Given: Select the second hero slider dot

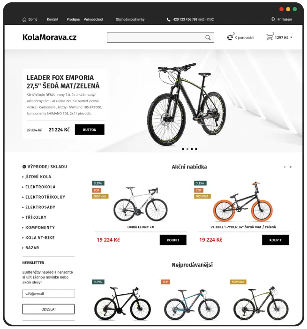Looking at the screenshot, I should point(187,149).
